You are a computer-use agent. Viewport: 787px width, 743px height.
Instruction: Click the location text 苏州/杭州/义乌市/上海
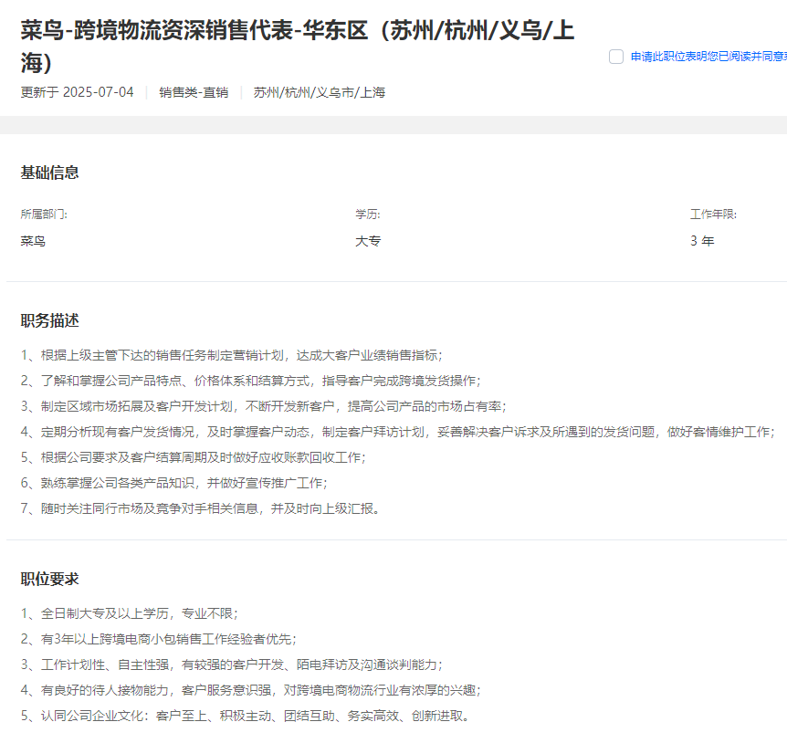[x=320, y=92]
